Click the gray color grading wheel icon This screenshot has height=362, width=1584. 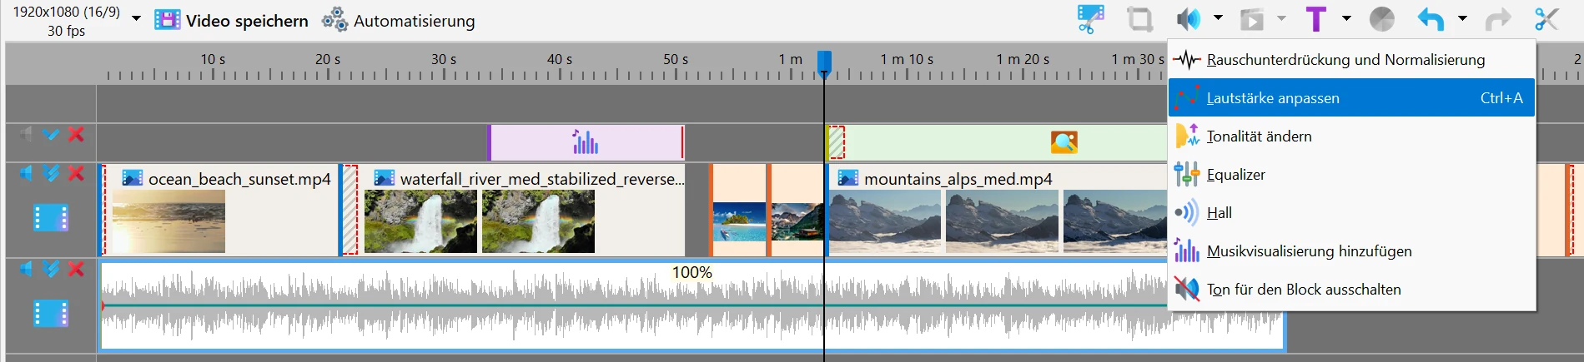point(1382,19)
